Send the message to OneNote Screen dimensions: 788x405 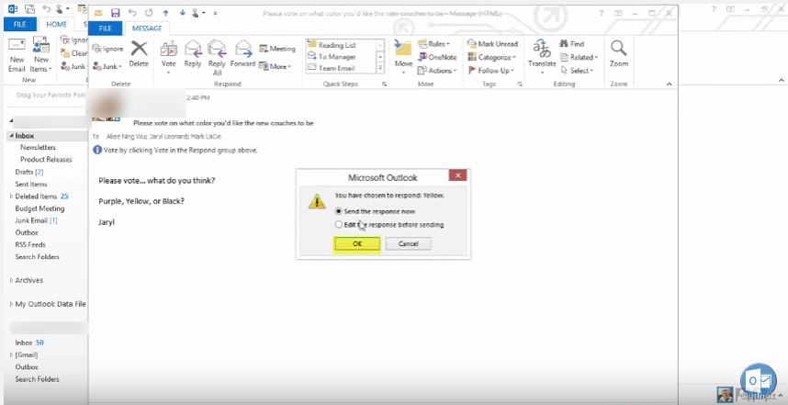[437, 57]
